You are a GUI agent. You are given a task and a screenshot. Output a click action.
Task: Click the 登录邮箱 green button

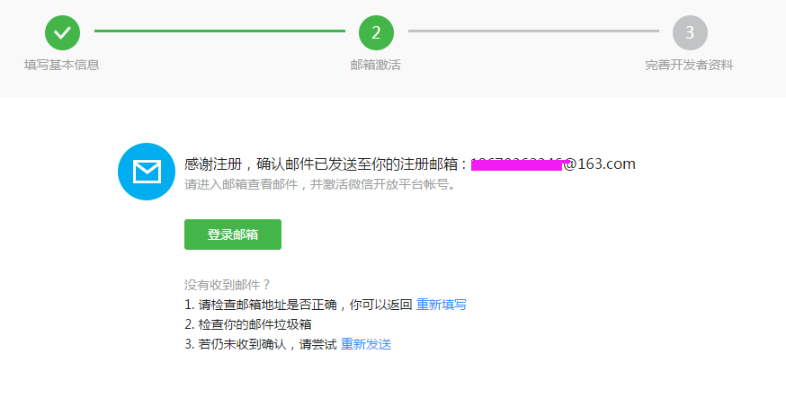pyautogui.click(x=233, y=235)
